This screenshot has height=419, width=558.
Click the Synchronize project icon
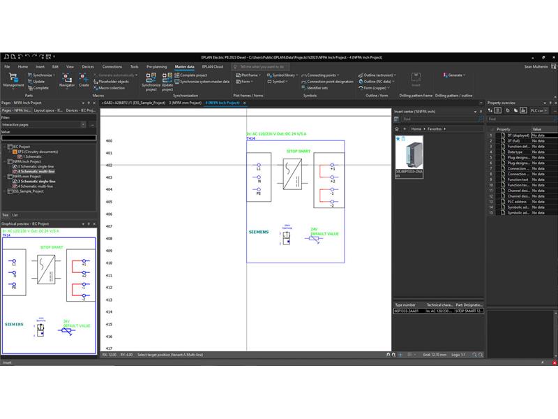[x=151, y=82]
